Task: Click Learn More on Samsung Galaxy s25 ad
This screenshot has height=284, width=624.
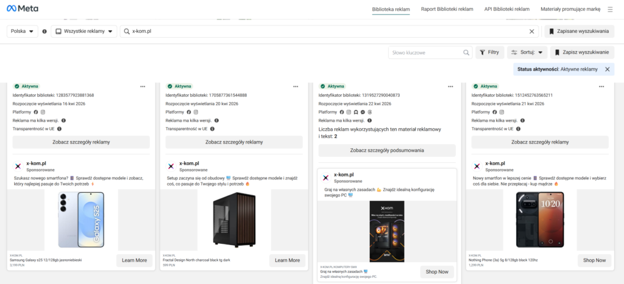Action: coord(135,260)
